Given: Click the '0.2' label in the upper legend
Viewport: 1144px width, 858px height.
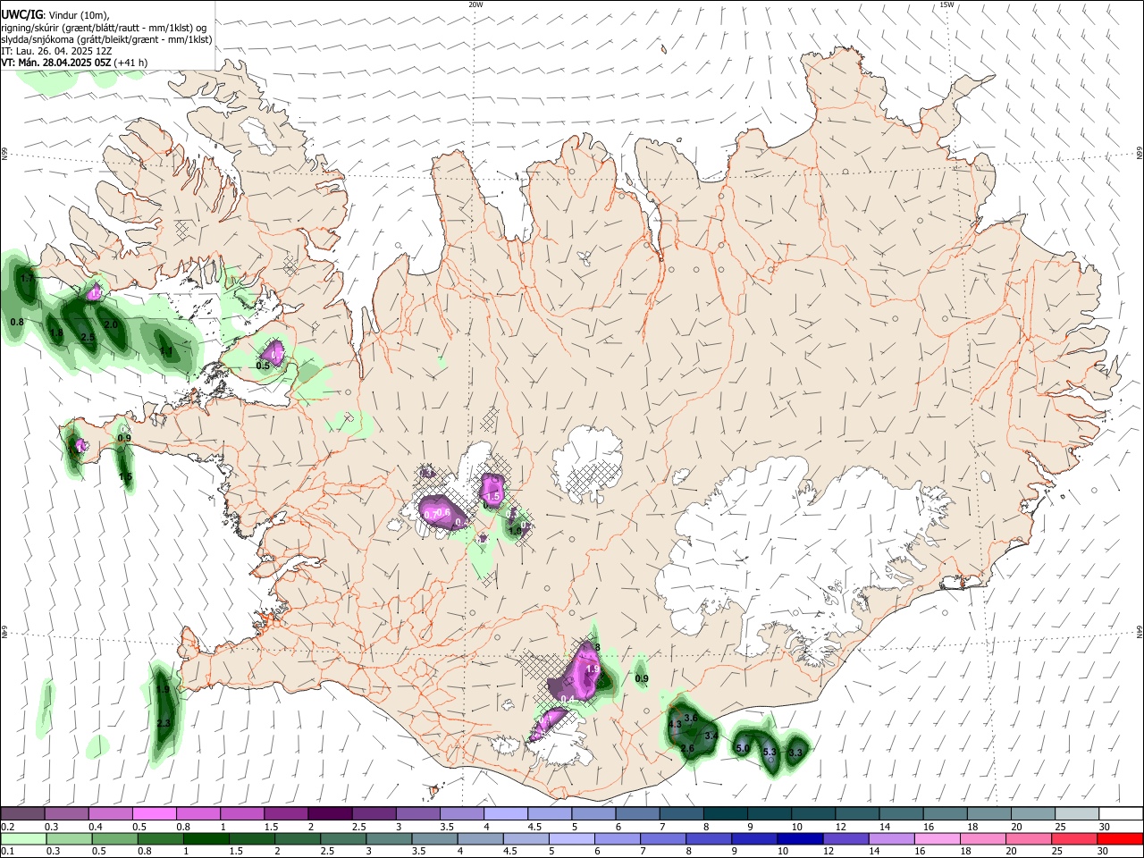Looking at the screenshot, I should [x=8, y=827].
